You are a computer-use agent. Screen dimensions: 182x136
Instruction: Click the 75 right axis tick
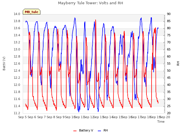[x=169, y=35]
